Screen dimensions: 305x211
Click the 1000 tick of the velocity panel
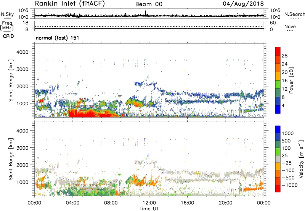click(22, 182)
